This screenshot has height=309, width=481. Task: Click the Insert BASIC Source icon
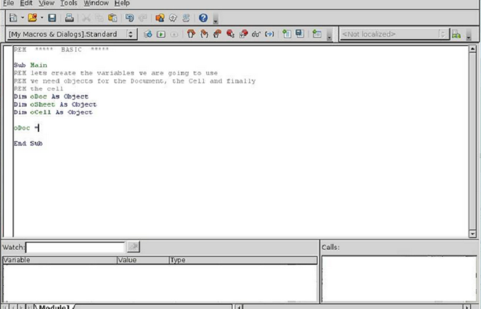tap(287, 33)
